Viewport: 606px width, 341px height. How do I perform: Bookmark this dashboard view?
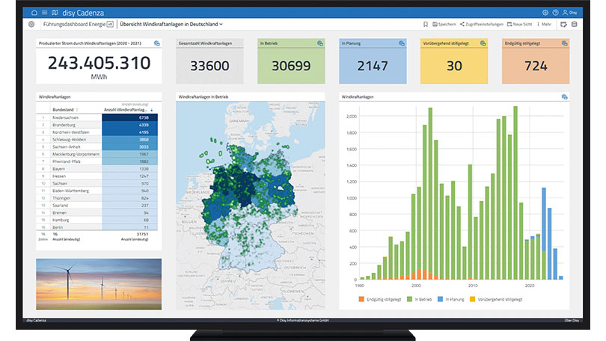pos(426,24)
